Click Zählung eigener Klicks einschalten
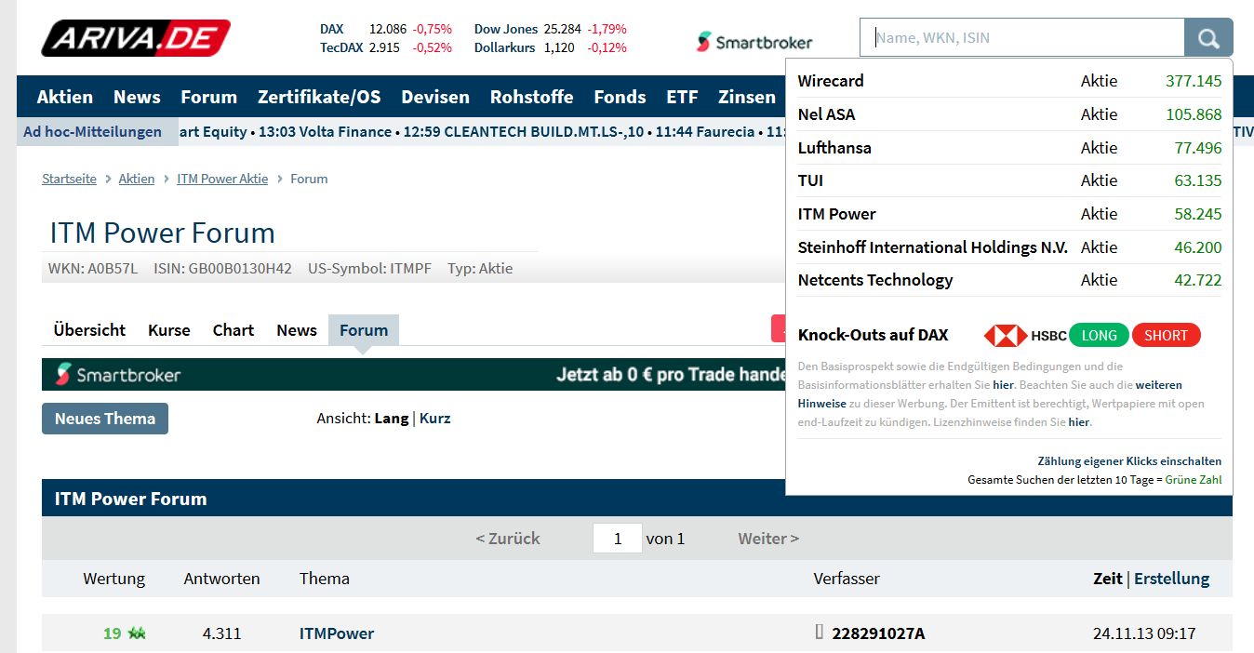1254x653 pixels. [x=1129, y=461]
